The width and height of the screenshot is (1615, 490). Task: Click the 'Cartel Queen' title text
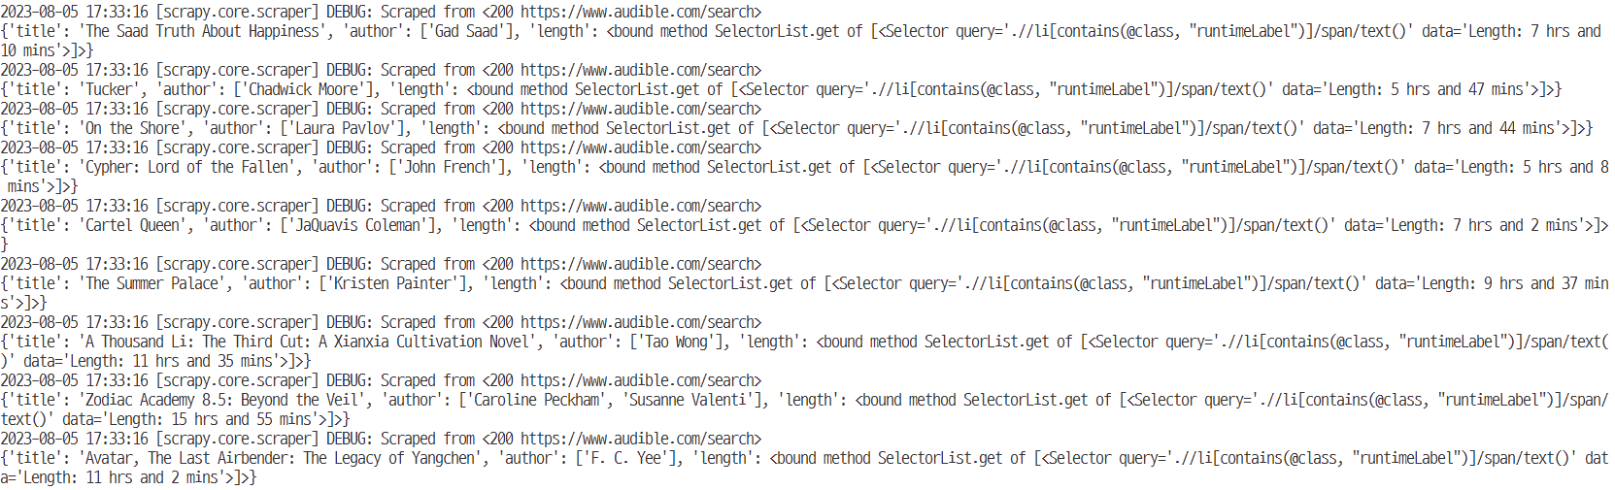(132, 225)
